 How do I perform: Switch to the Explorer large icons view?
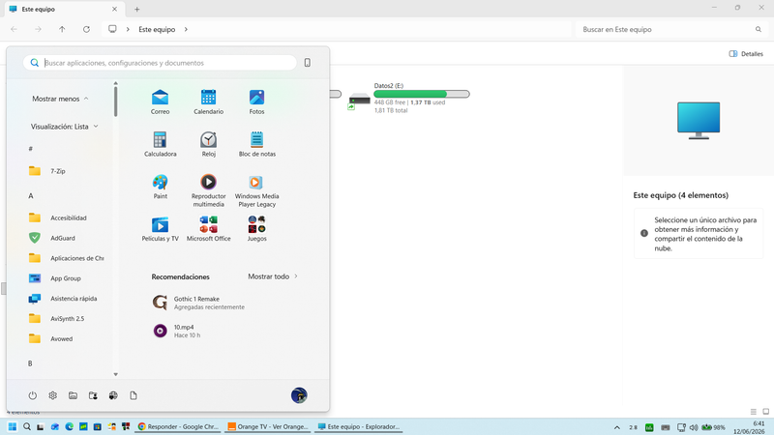(765, 412)
